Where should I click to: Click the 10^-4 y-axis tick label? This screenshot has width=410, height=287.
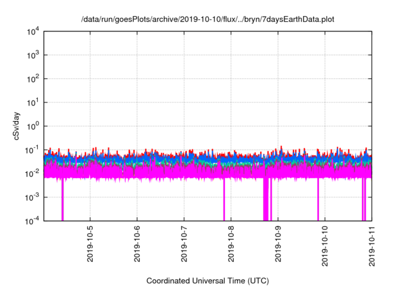(32, 221)
